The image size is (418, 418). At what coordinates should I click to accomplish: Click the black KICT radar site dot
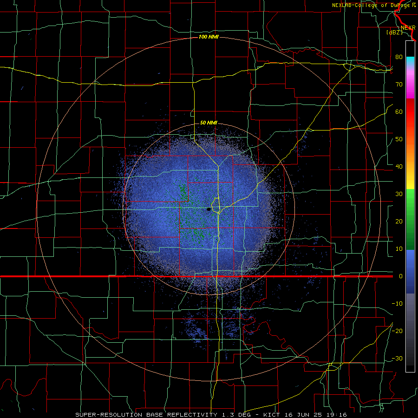[x=209, y=209]
